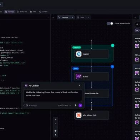Click the dbt icon on dbt_cloud_job node
This screenshot has width=140, height=140.
pyautogui.click(x=79, y=115)
